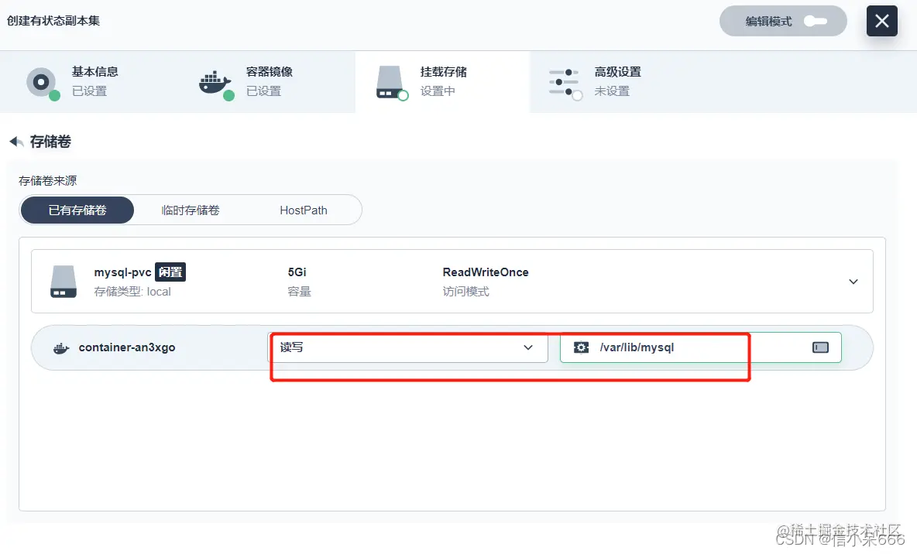Expand the mysql-pvc volume chevron
This screenshot has height=554, width=917.
coord(853,282)
